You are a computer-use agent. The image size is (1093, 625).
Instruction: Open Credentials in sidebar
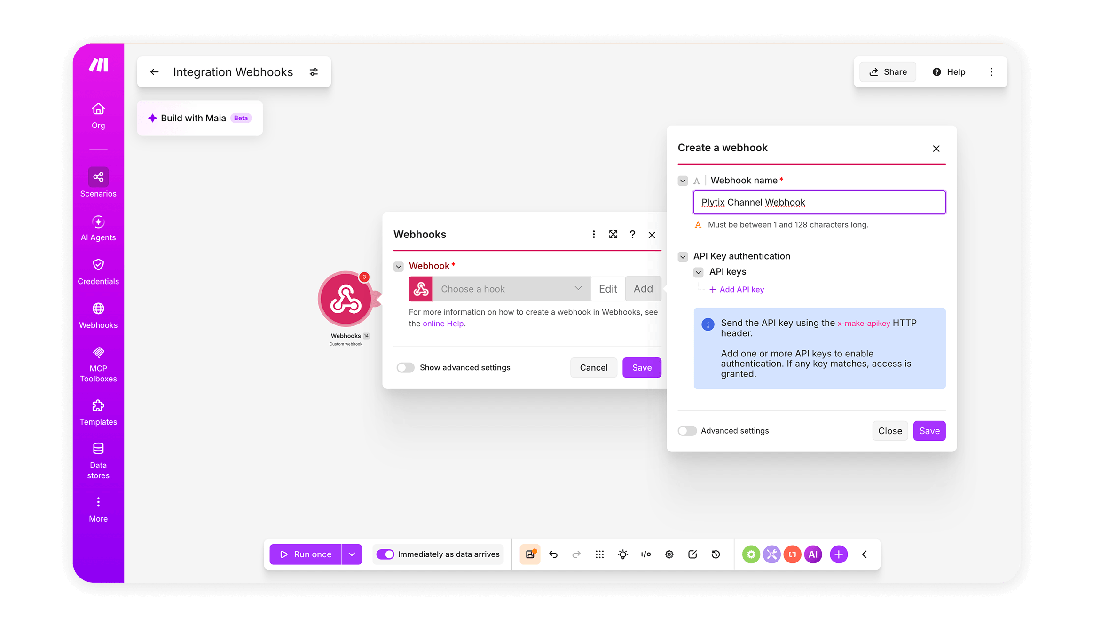98,272
